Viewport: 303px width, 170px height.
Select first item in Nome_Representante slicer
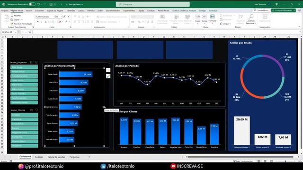coord(24,67)
